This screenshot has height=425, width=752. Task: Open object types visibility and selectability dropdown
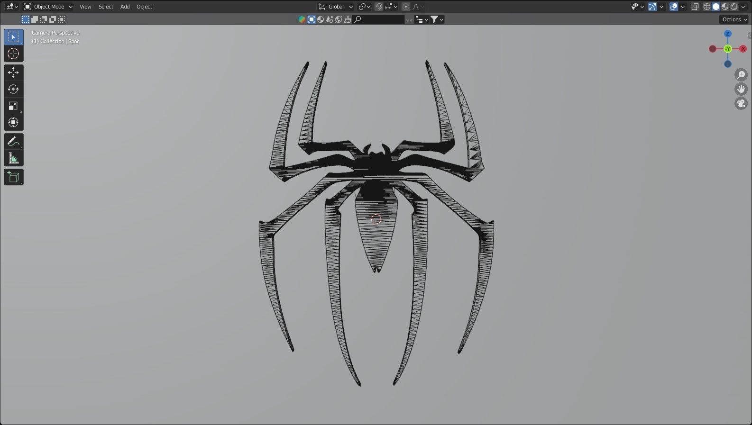pos(638,7)
